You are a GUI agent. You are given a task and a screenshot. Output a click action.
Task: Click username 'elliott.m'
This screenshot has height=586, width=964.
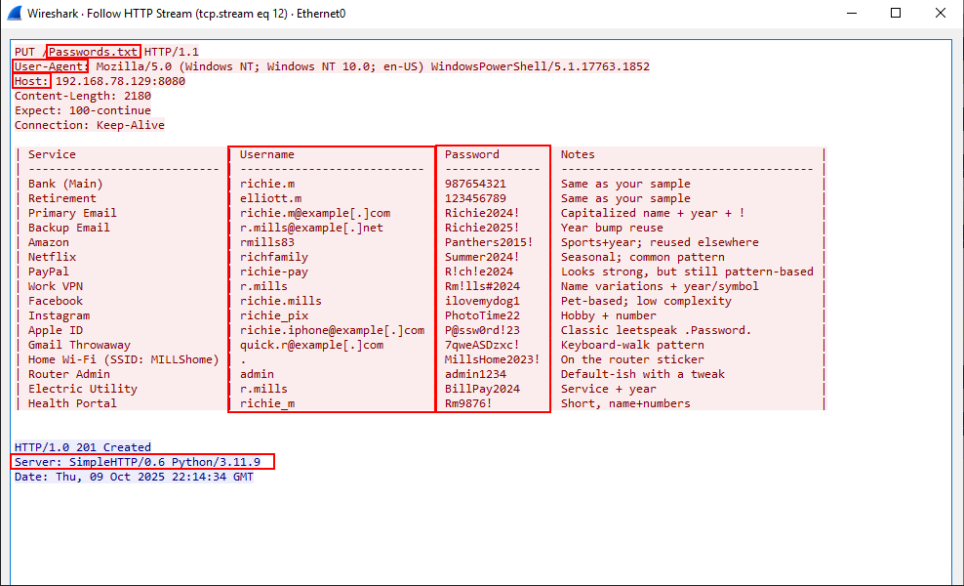(x=270, y=198)
